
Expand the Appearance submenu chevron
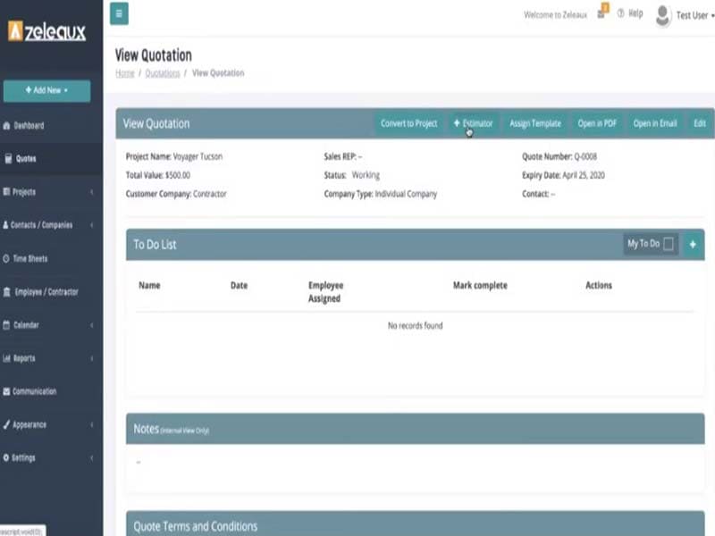[92, 425]
